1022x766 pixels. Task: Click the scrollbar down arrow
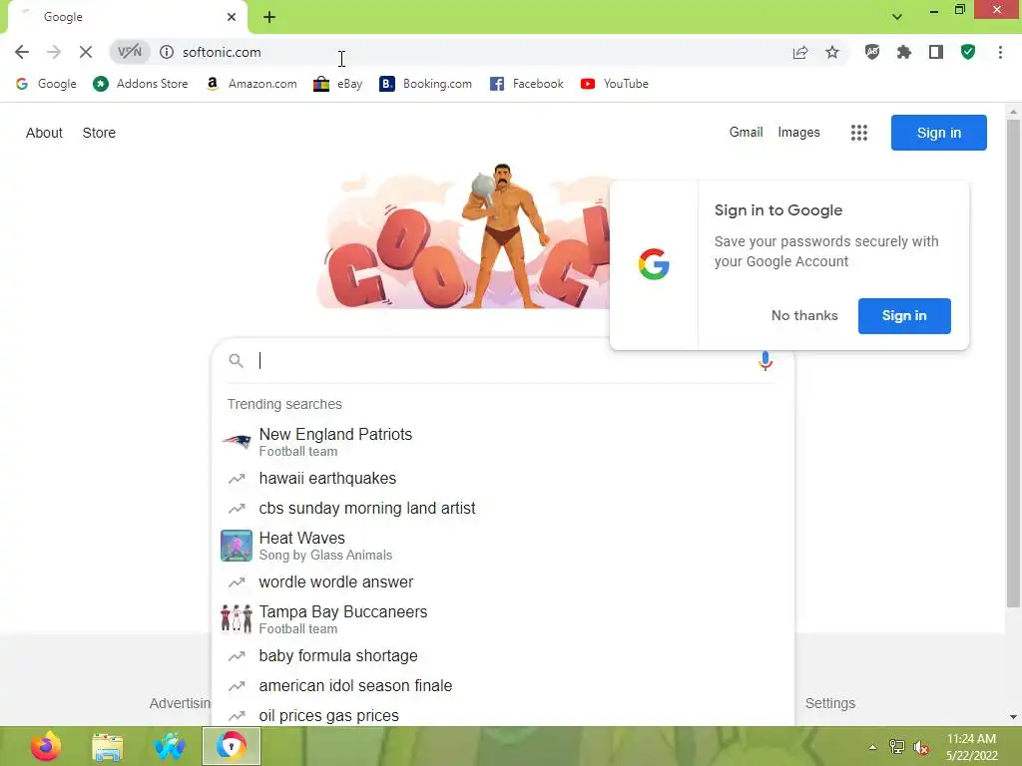click(x=1013, y=717)
